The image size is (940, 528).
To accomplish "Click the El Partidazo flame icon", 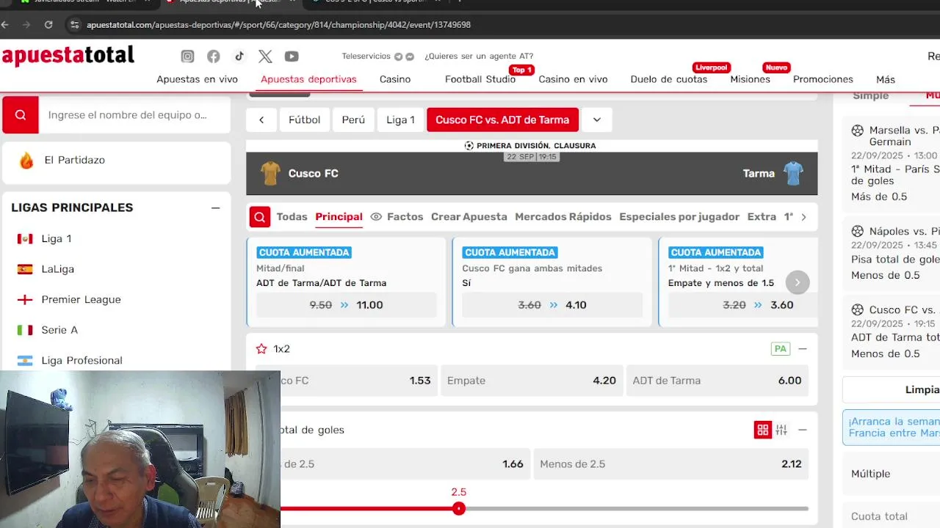I will 26,160.
